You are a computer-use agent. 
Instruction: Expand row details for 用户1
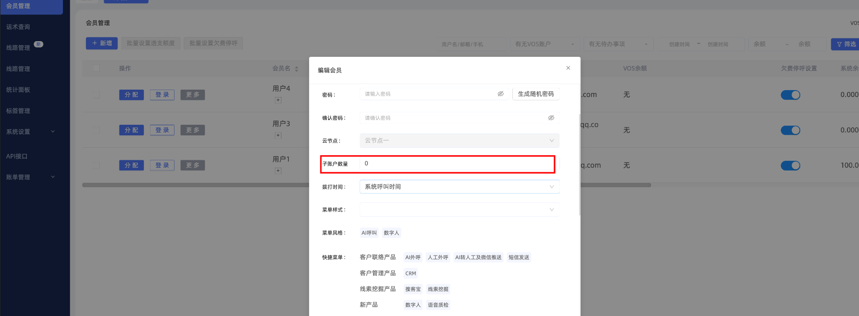(278, 171)
